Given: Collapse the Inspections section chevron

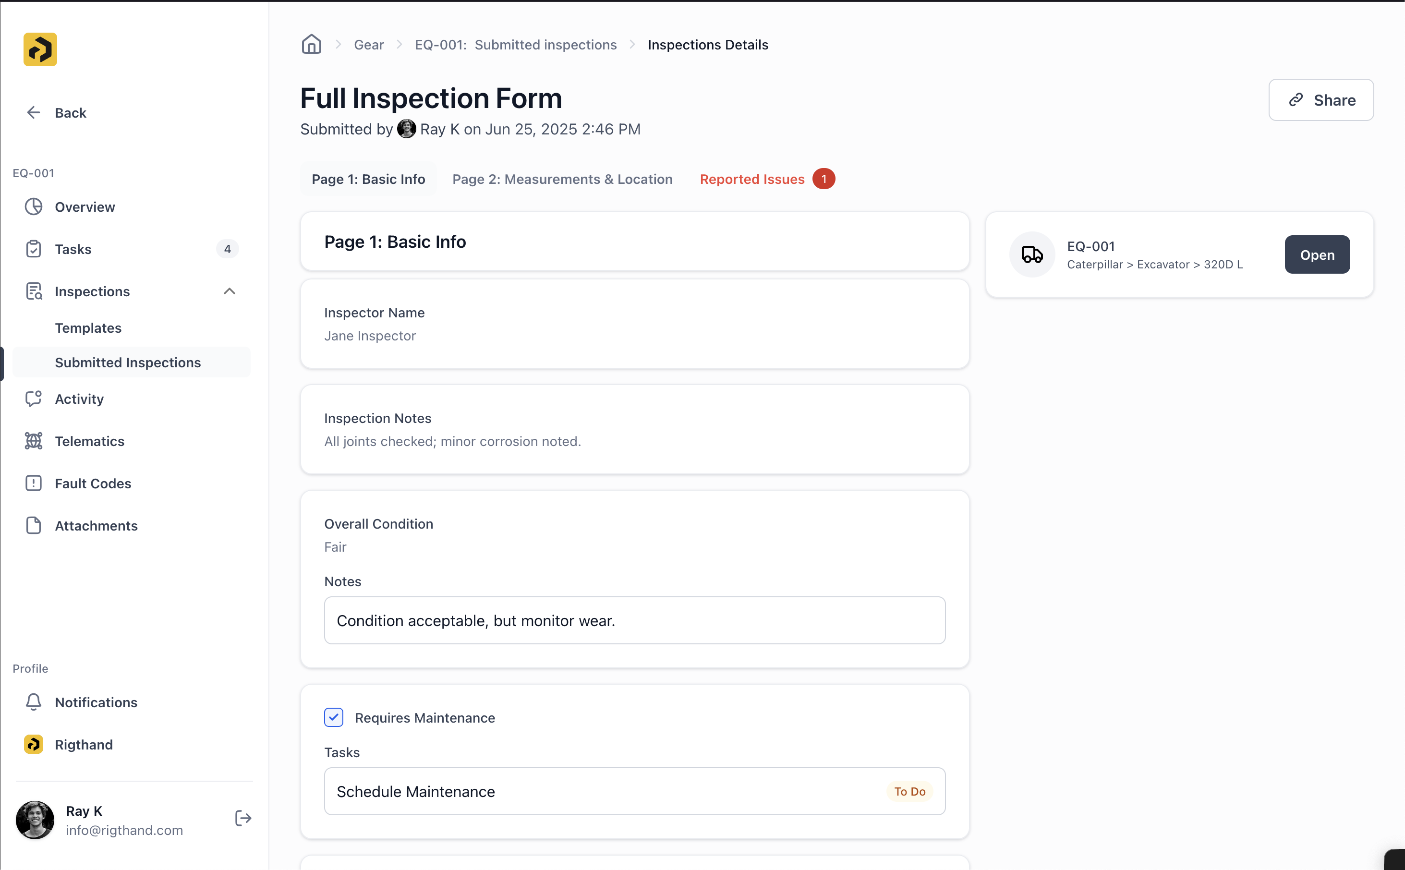Looking at the screenshot, I should click(x=230, y=291).
